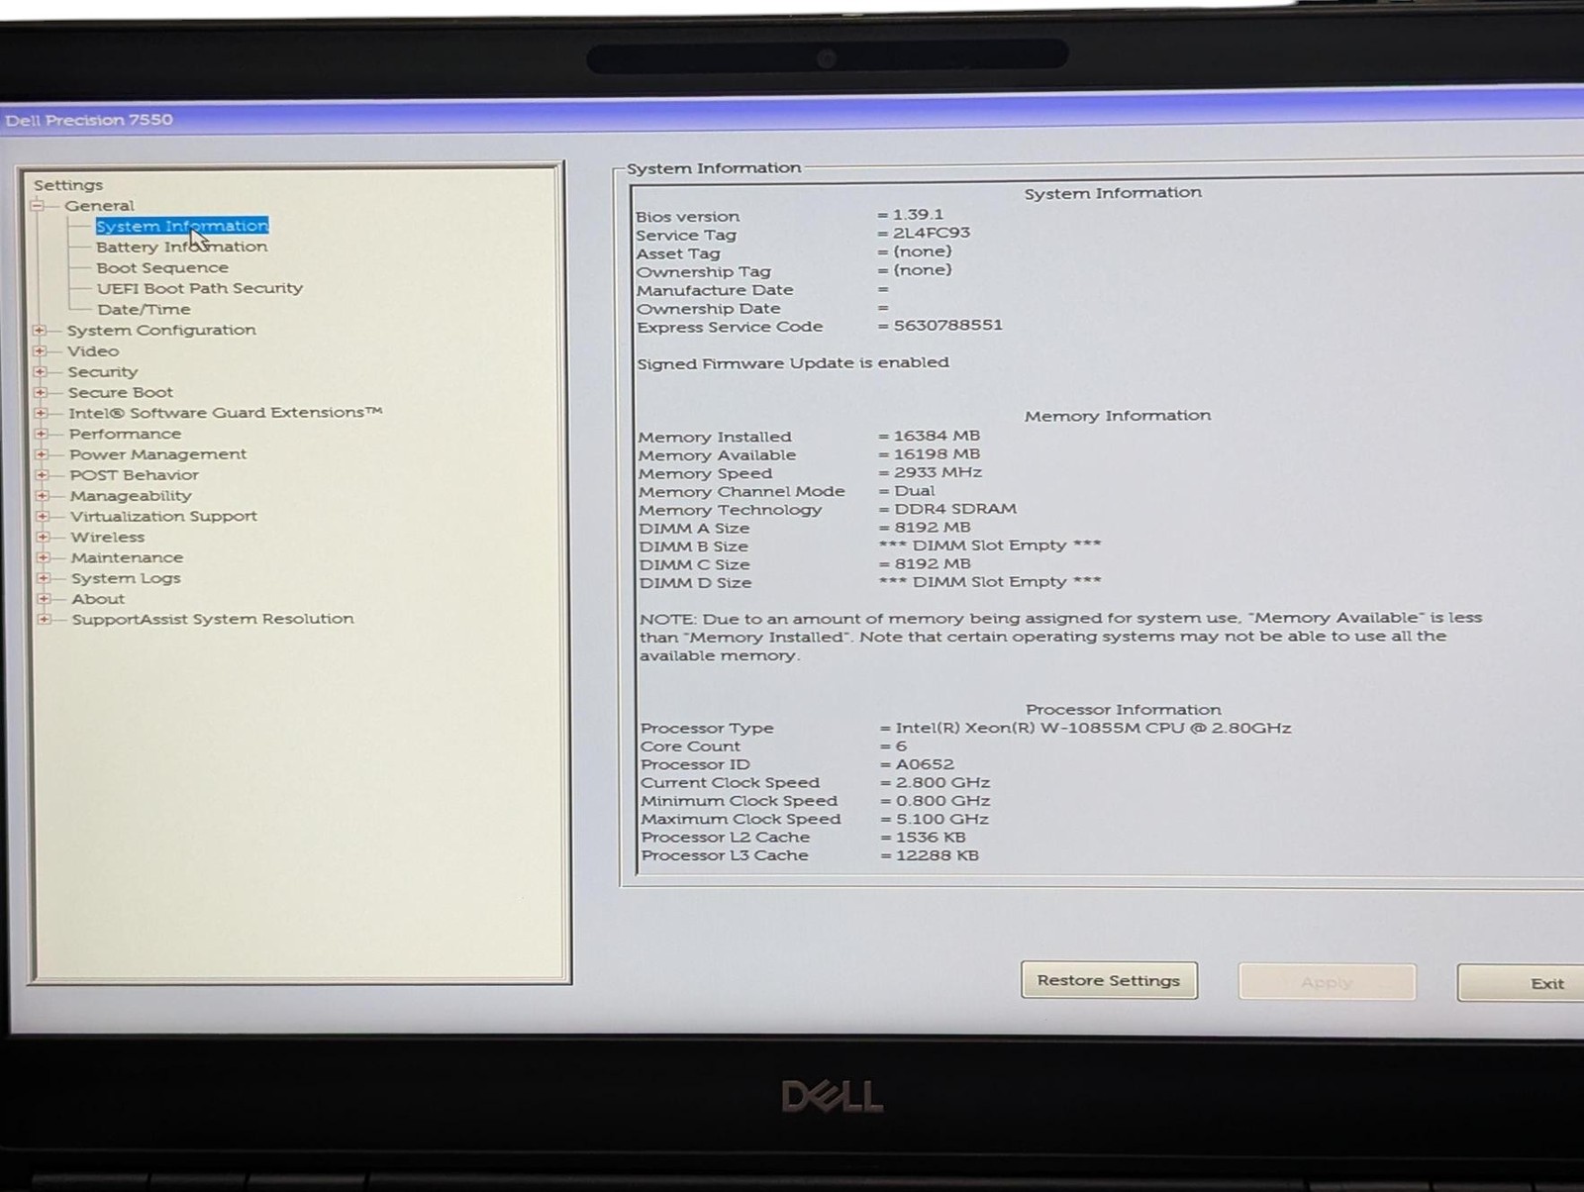
Task: Click the Bios version value 1.39.1
Action: tap(918, 214)
